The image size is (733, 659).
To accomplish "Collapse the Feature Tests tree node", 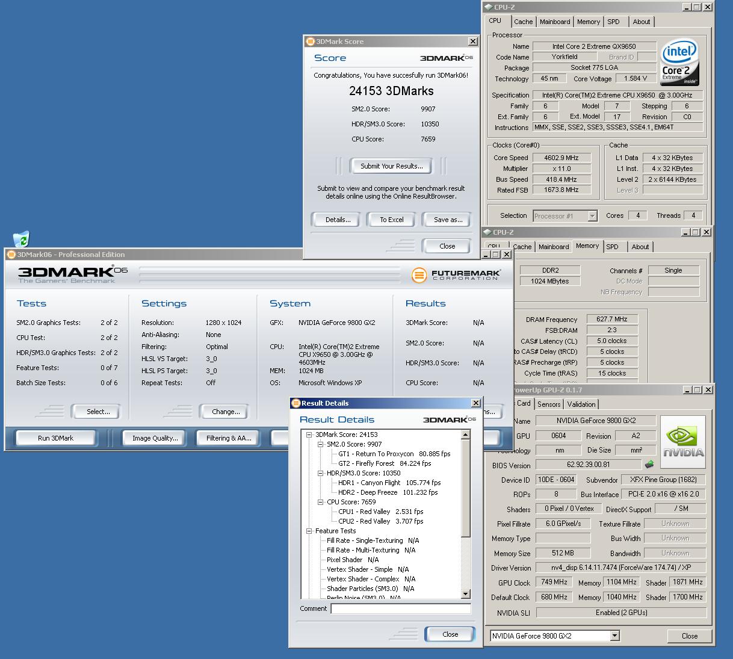I will (x=309, y=531).
